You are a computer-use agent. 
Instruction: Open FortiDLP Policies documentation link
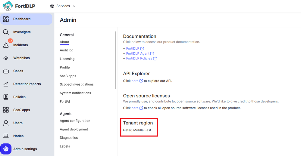[139, 58]
